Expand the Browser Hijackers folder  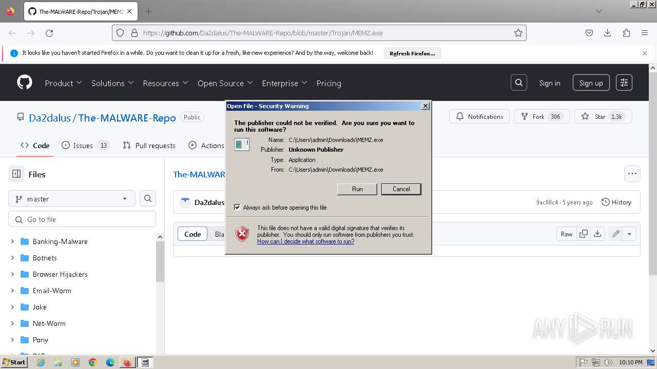12,274
